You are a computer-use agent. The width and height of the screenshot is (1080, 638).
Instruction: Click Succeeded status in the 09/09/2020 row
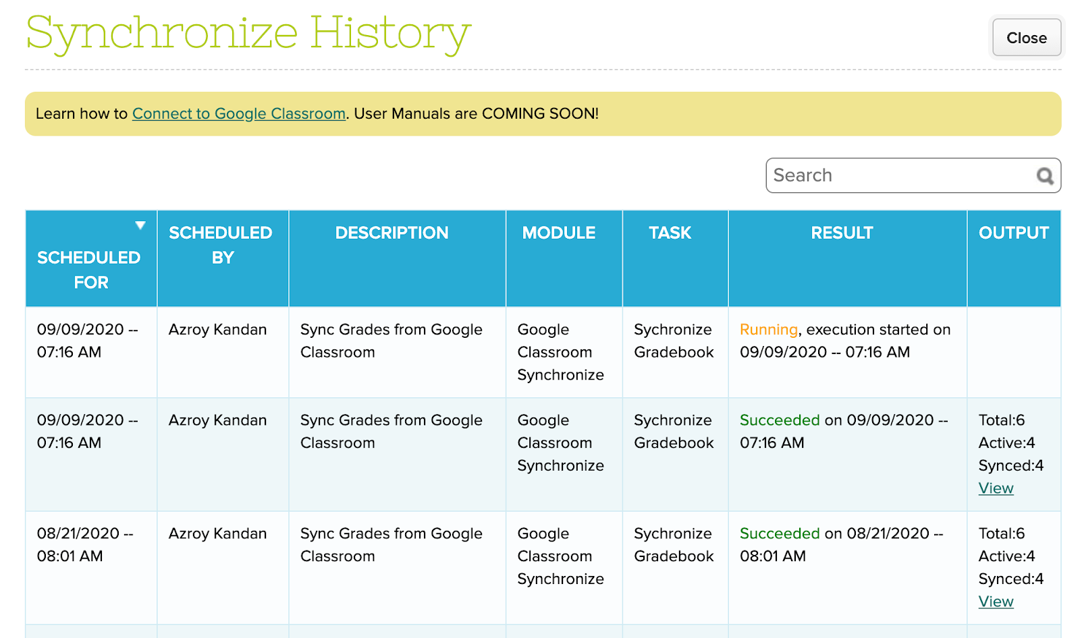coord(779,420)
